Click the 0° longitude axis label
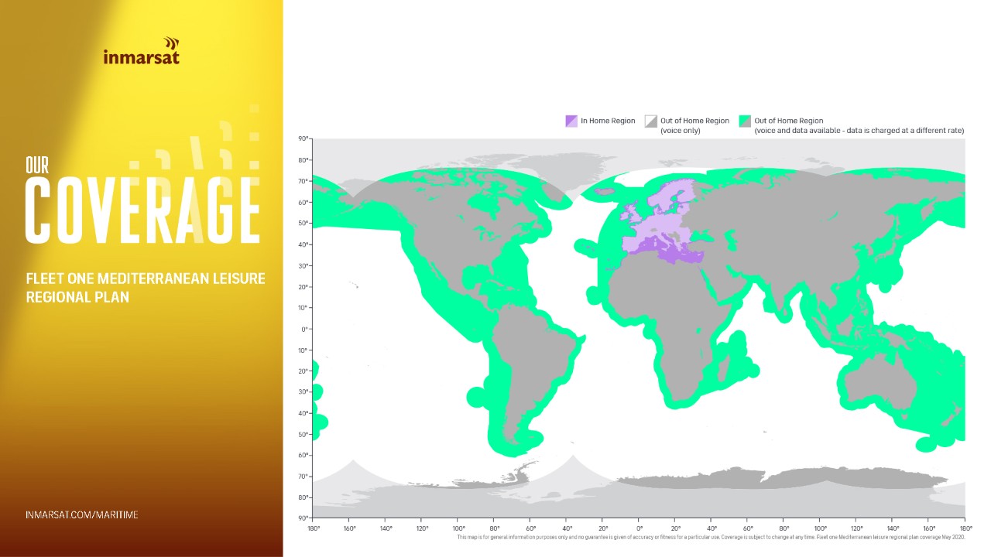The width and height of the screenshot is (991, 557). [x=640, y=528]
